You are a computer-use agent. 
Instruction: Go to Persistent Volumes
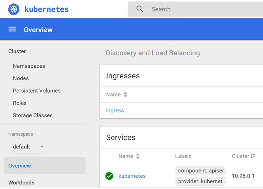click(37, 91)
